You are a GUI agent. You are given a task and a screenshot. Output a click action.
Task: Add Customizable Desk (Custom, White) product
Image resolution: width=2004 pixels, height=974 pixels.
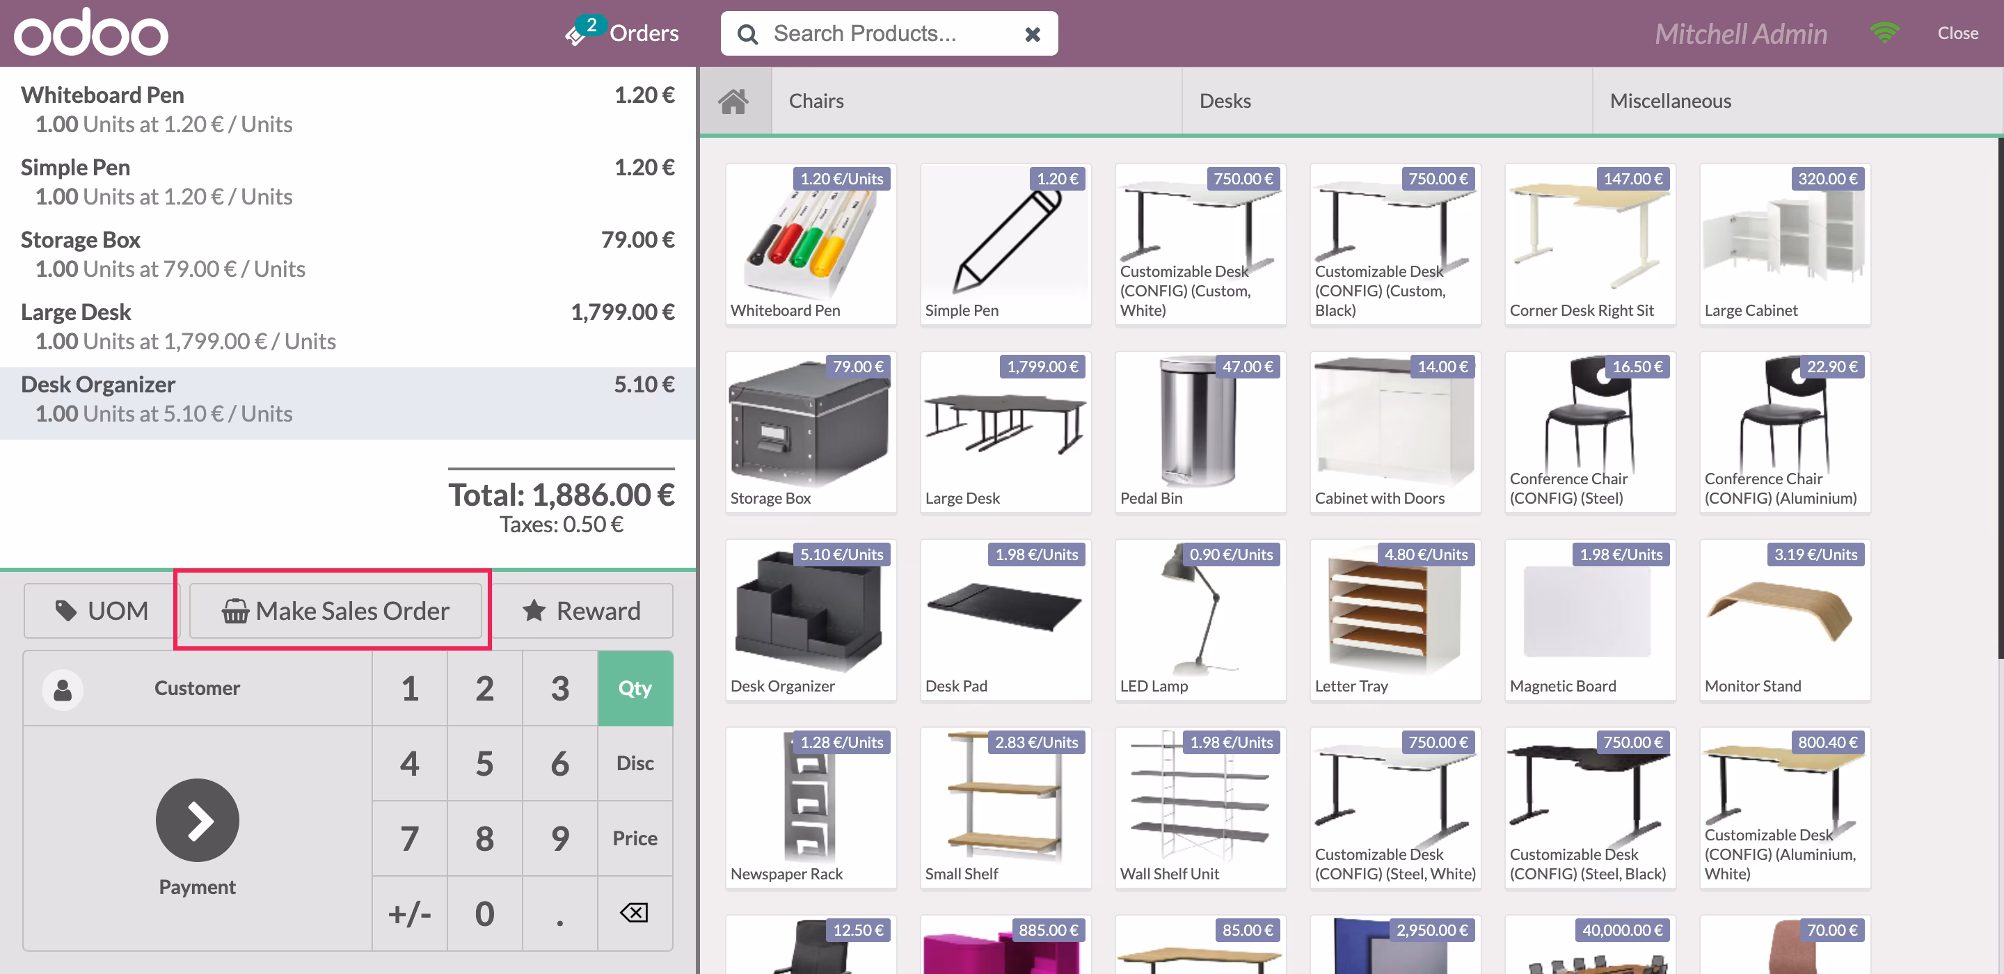pyautogui.click(x=1200, y=244)
